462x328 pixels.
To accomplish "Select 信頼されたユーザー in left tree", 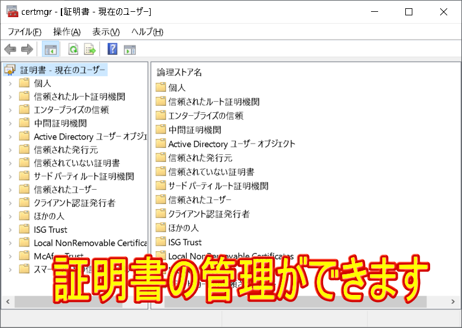I will point(66,190).
